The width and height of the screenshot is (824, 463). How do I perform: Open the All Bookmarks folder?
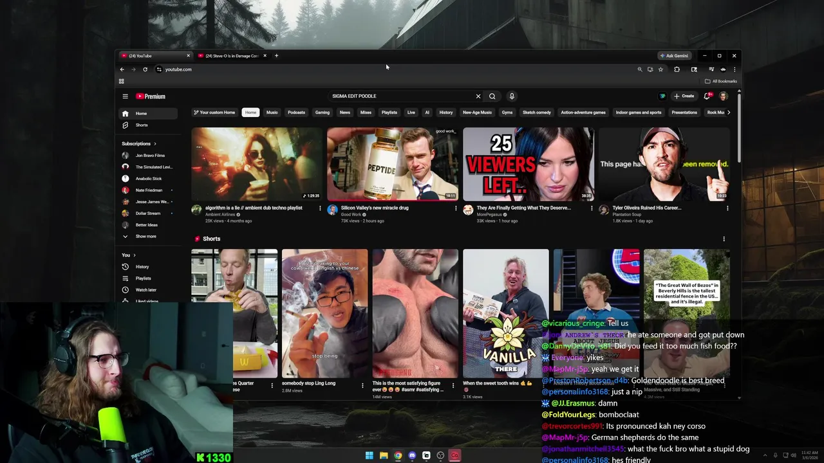[x=721, y=81]
